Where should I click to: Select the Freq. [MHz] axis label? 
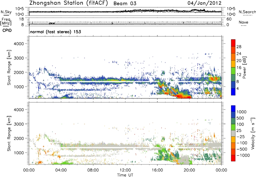coord(6,21)
